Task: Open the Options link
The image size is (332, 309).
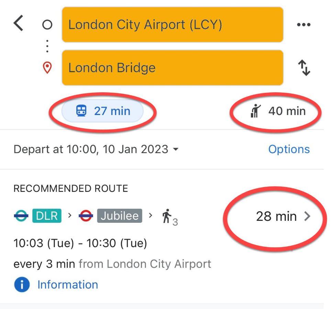Action: (289, 149)
